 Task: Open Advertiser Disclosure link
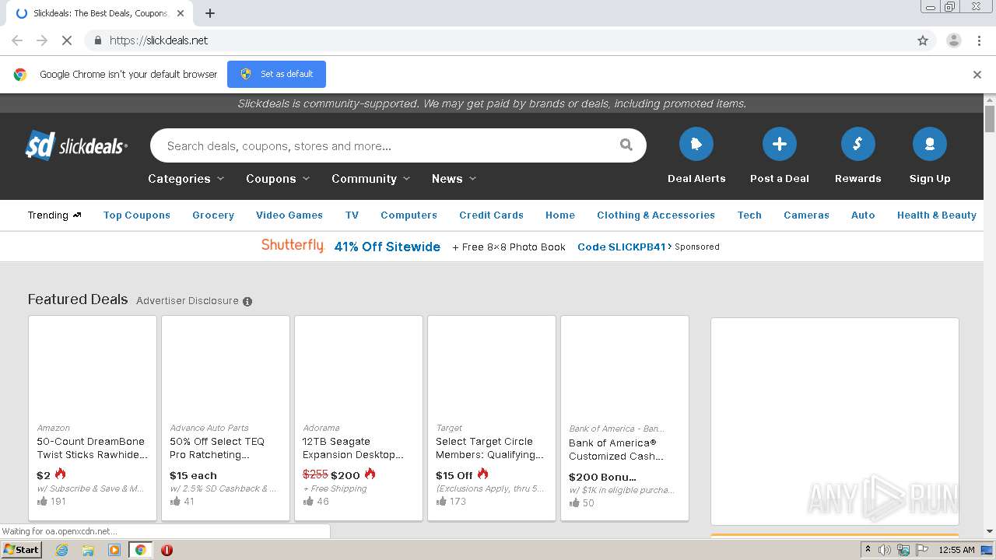click(x=188, y=301)
